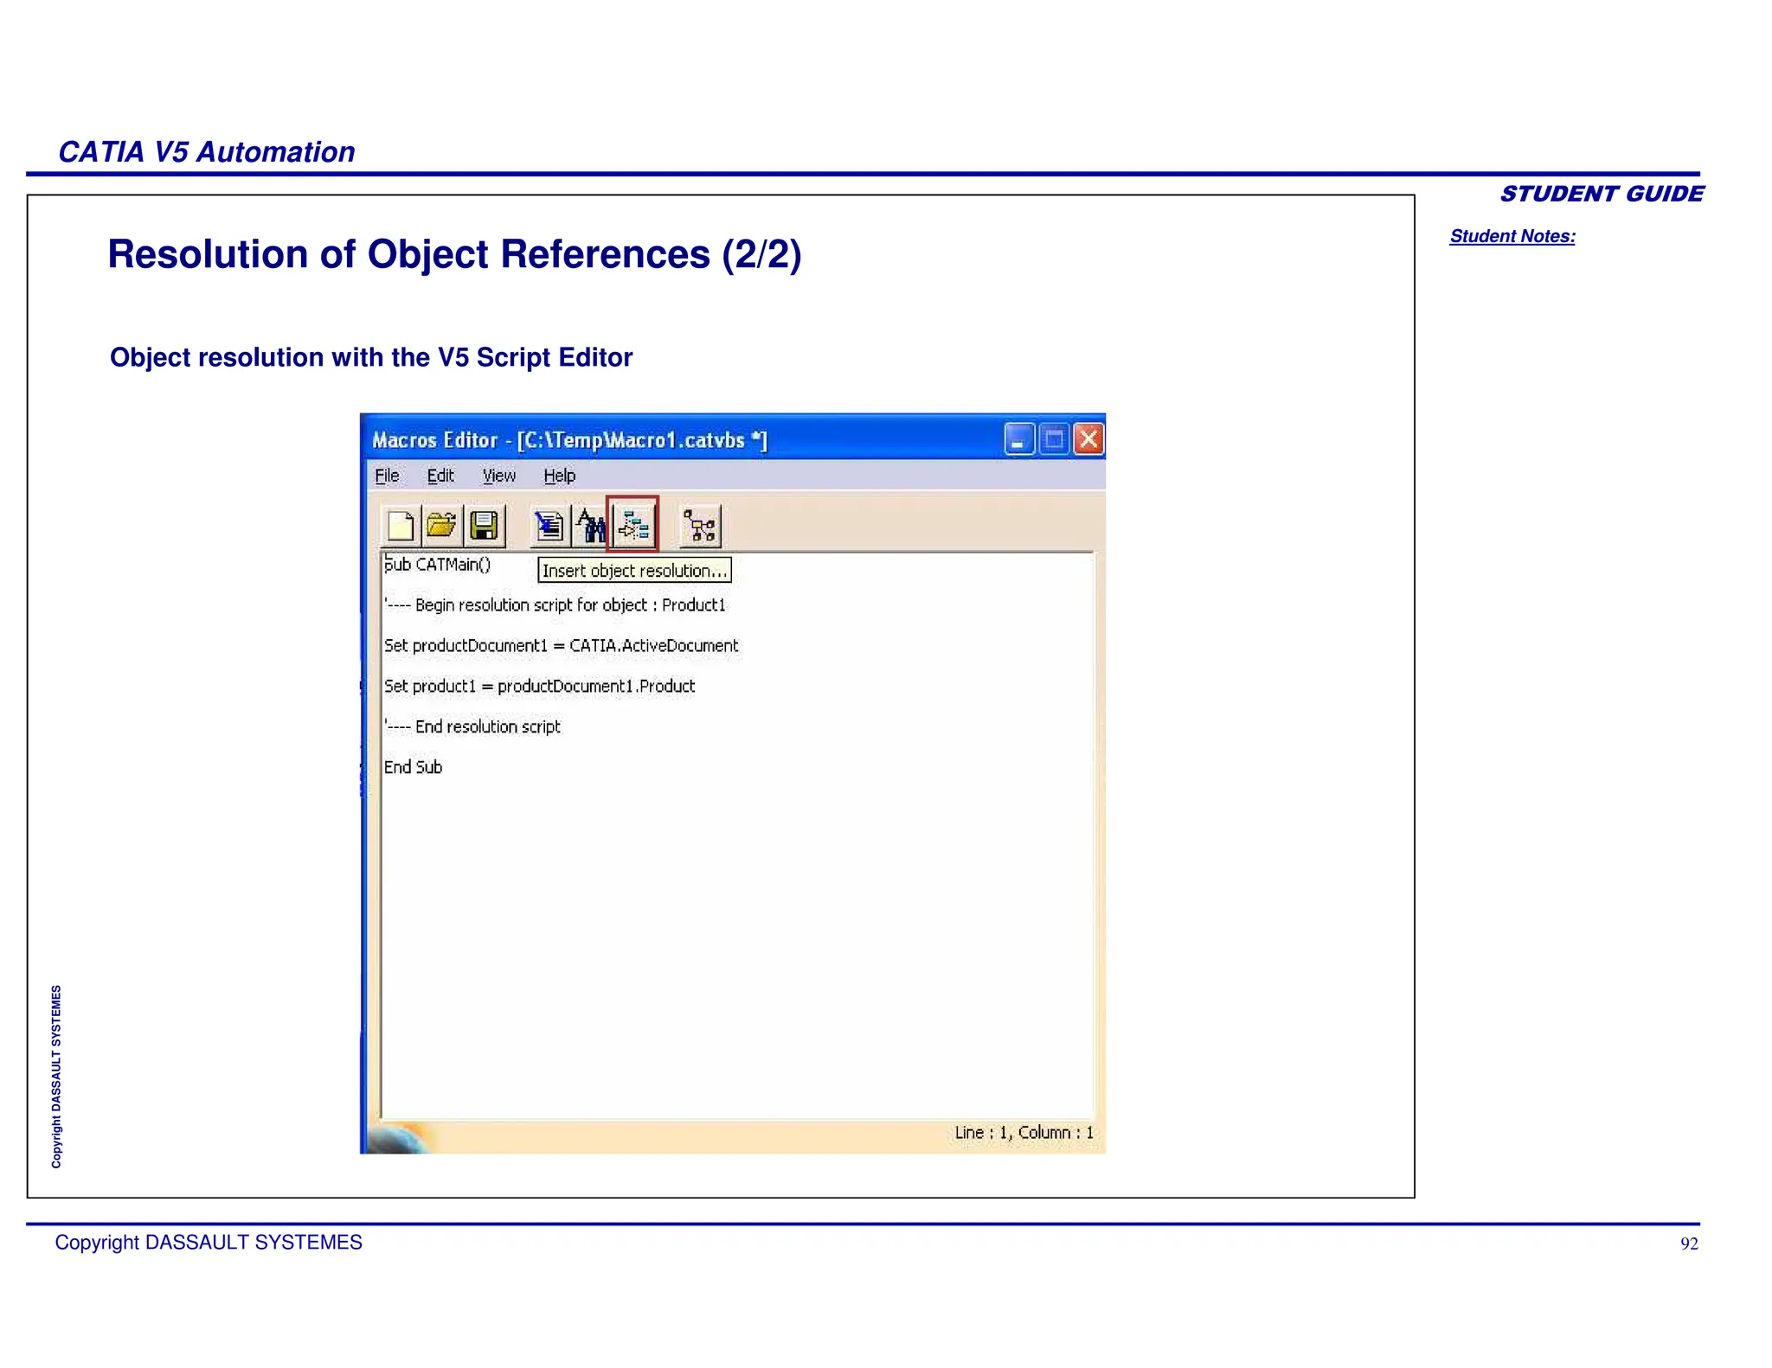Open the Help menu
Screen dimensions: 1772x1368
click(x=559, y=476)
